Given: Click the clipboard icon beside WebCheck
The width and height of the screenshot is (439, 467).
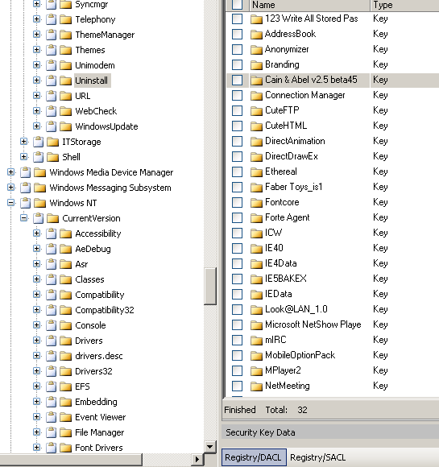Looking at the screenshot, I should 52,111.
